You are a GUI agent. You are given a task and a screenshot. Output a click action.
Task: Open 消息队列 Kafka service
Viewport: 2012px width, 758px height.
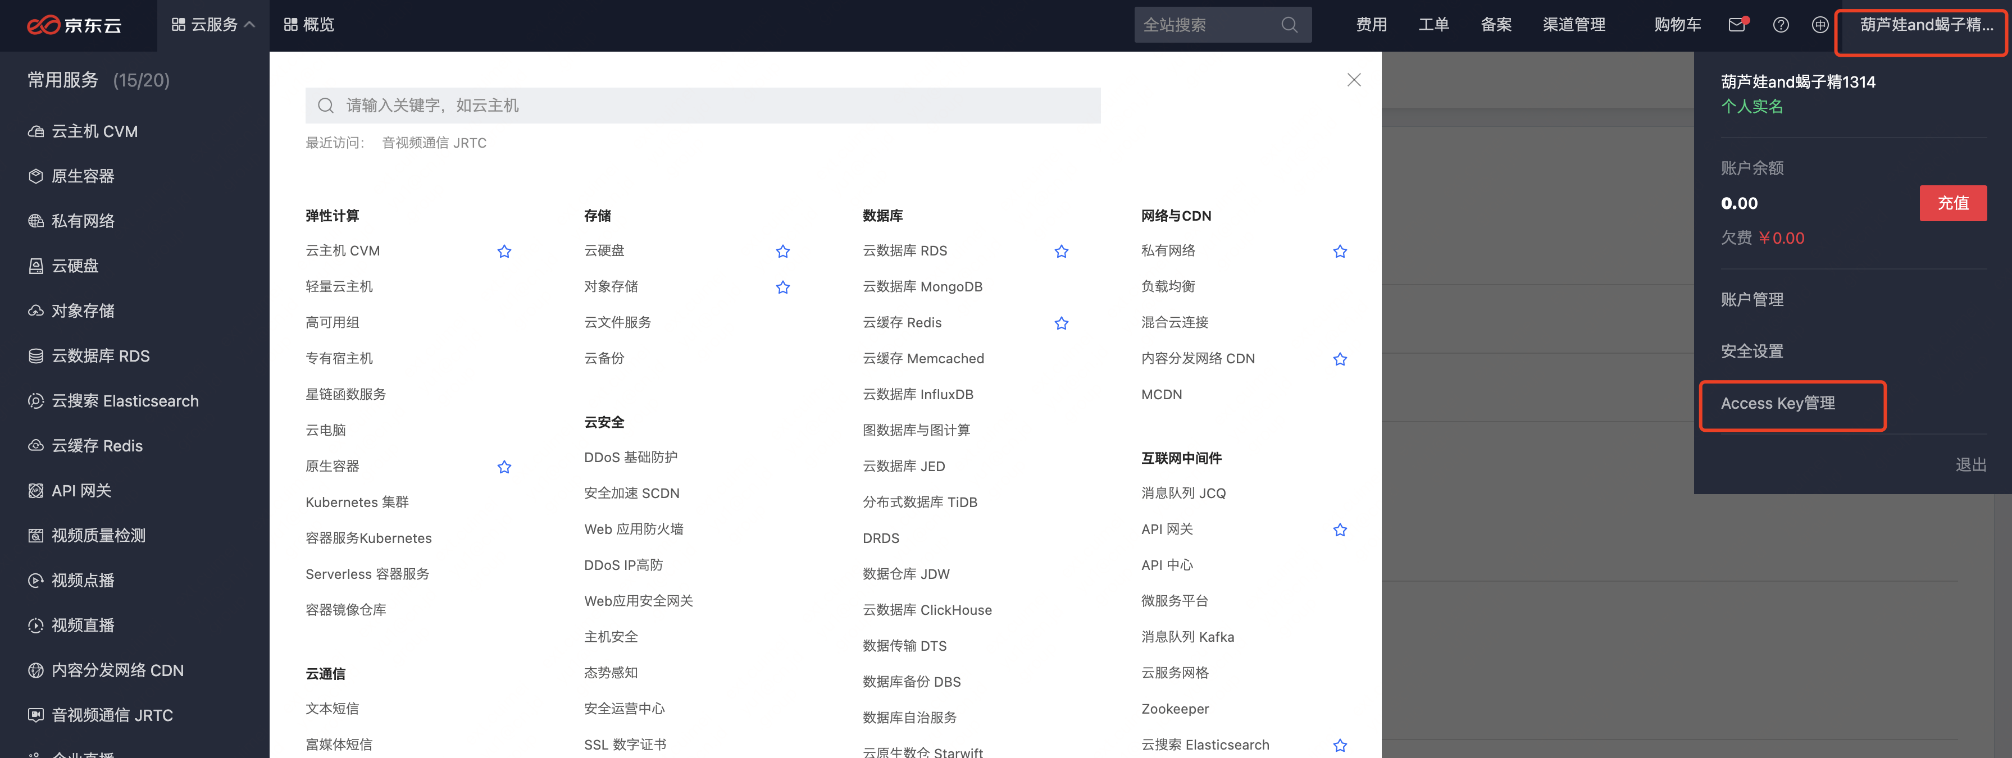[1187, 637]
